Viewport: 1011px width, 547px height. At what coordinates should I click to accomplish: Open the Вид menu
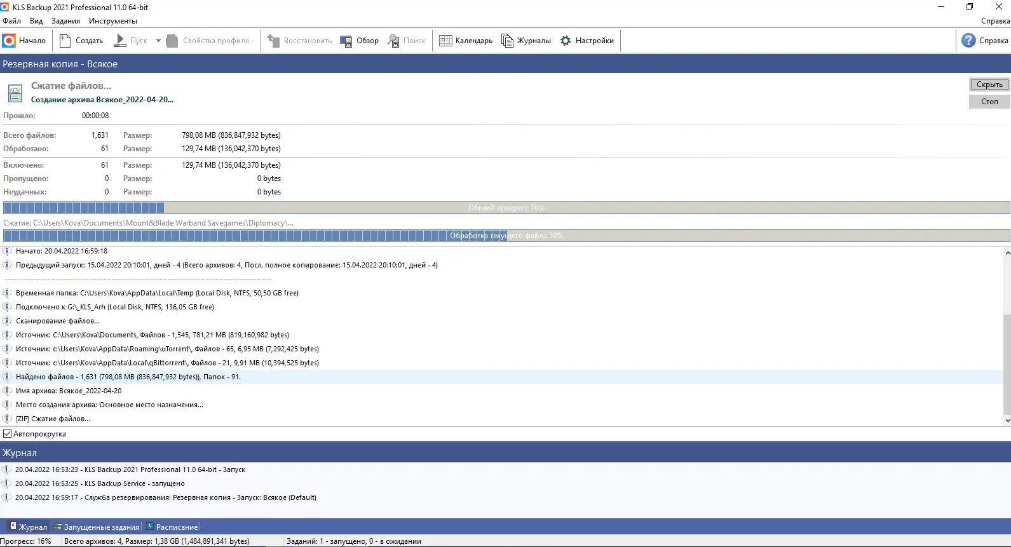[36, 21]
